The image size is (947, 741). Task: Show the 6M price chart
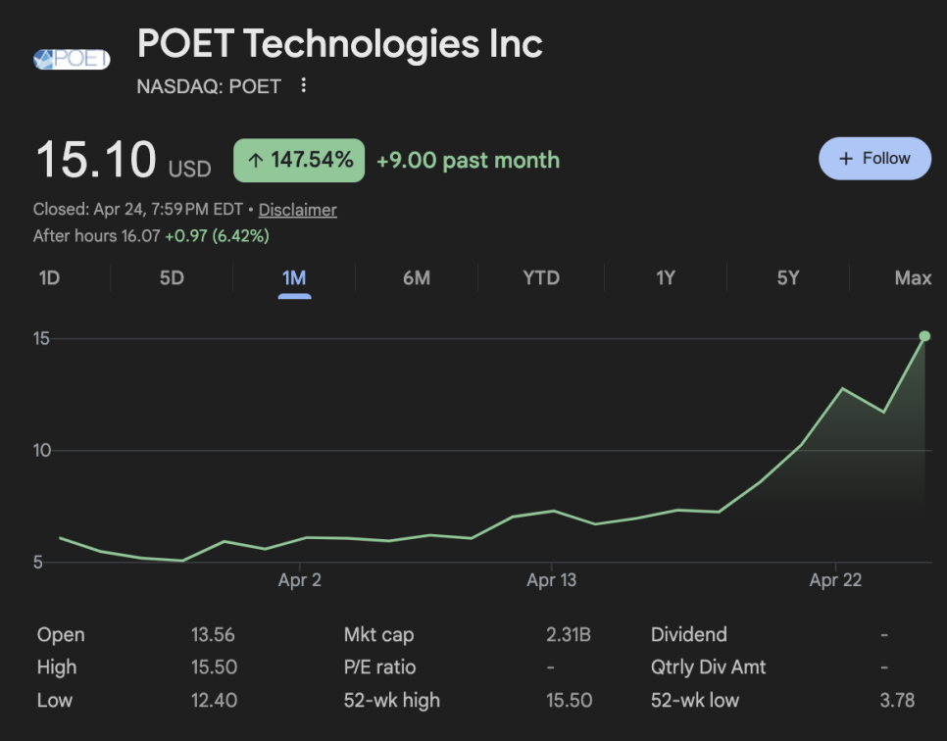(x=417, y=278)
